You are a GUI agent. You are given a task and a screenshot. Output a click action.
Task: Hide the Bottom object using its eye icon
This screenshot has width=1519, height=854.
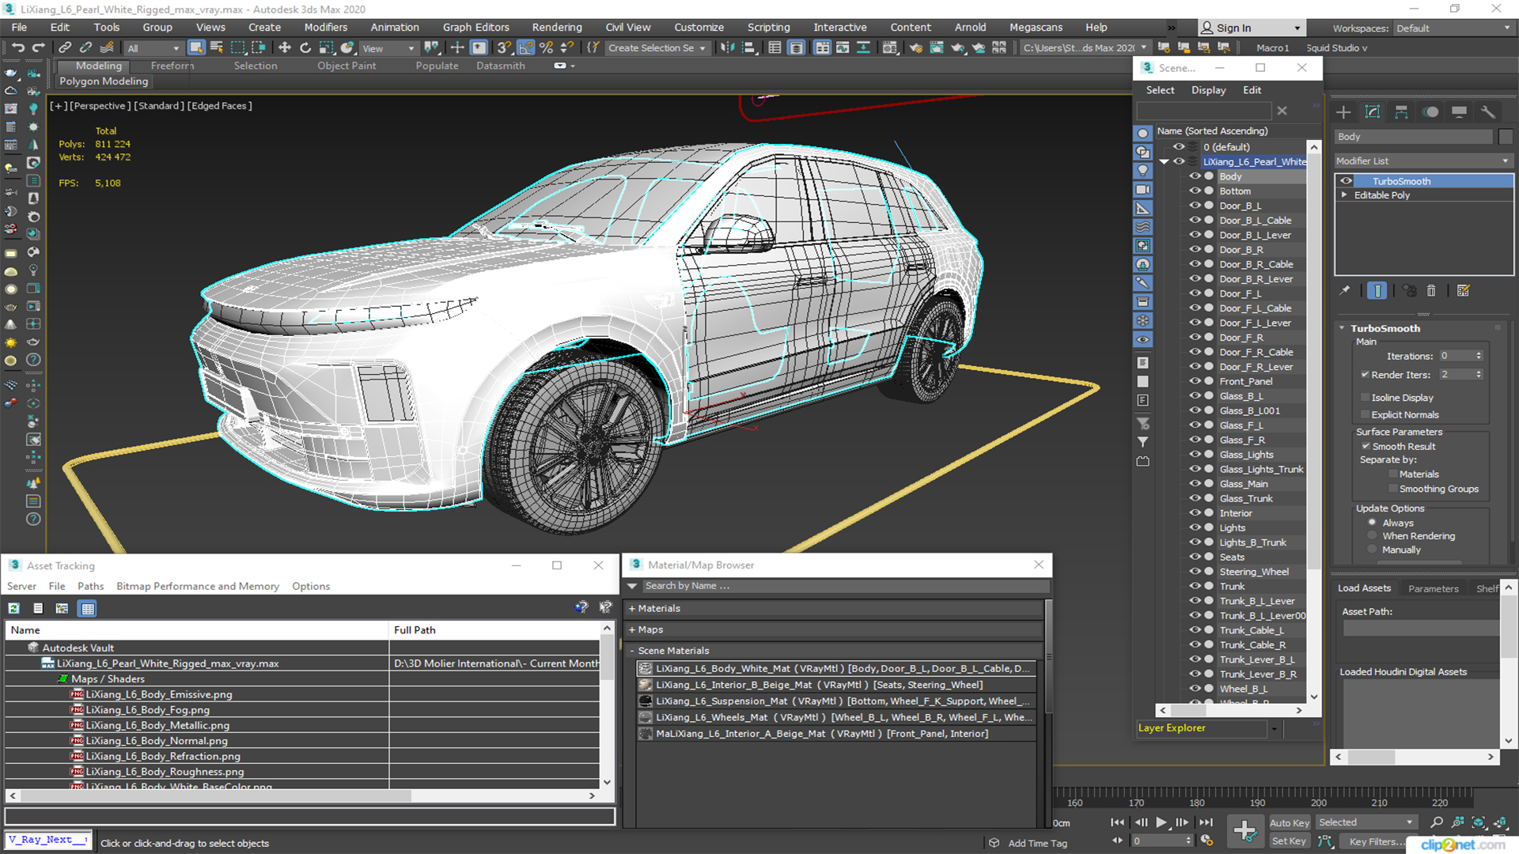(x=1195, y=191)
